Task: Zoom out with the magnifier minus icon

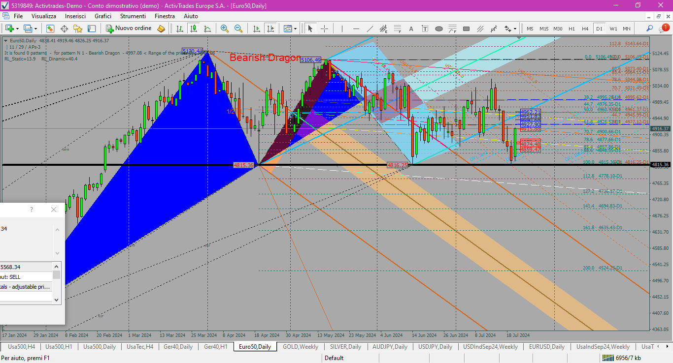Action: click(x=238, y=29)
